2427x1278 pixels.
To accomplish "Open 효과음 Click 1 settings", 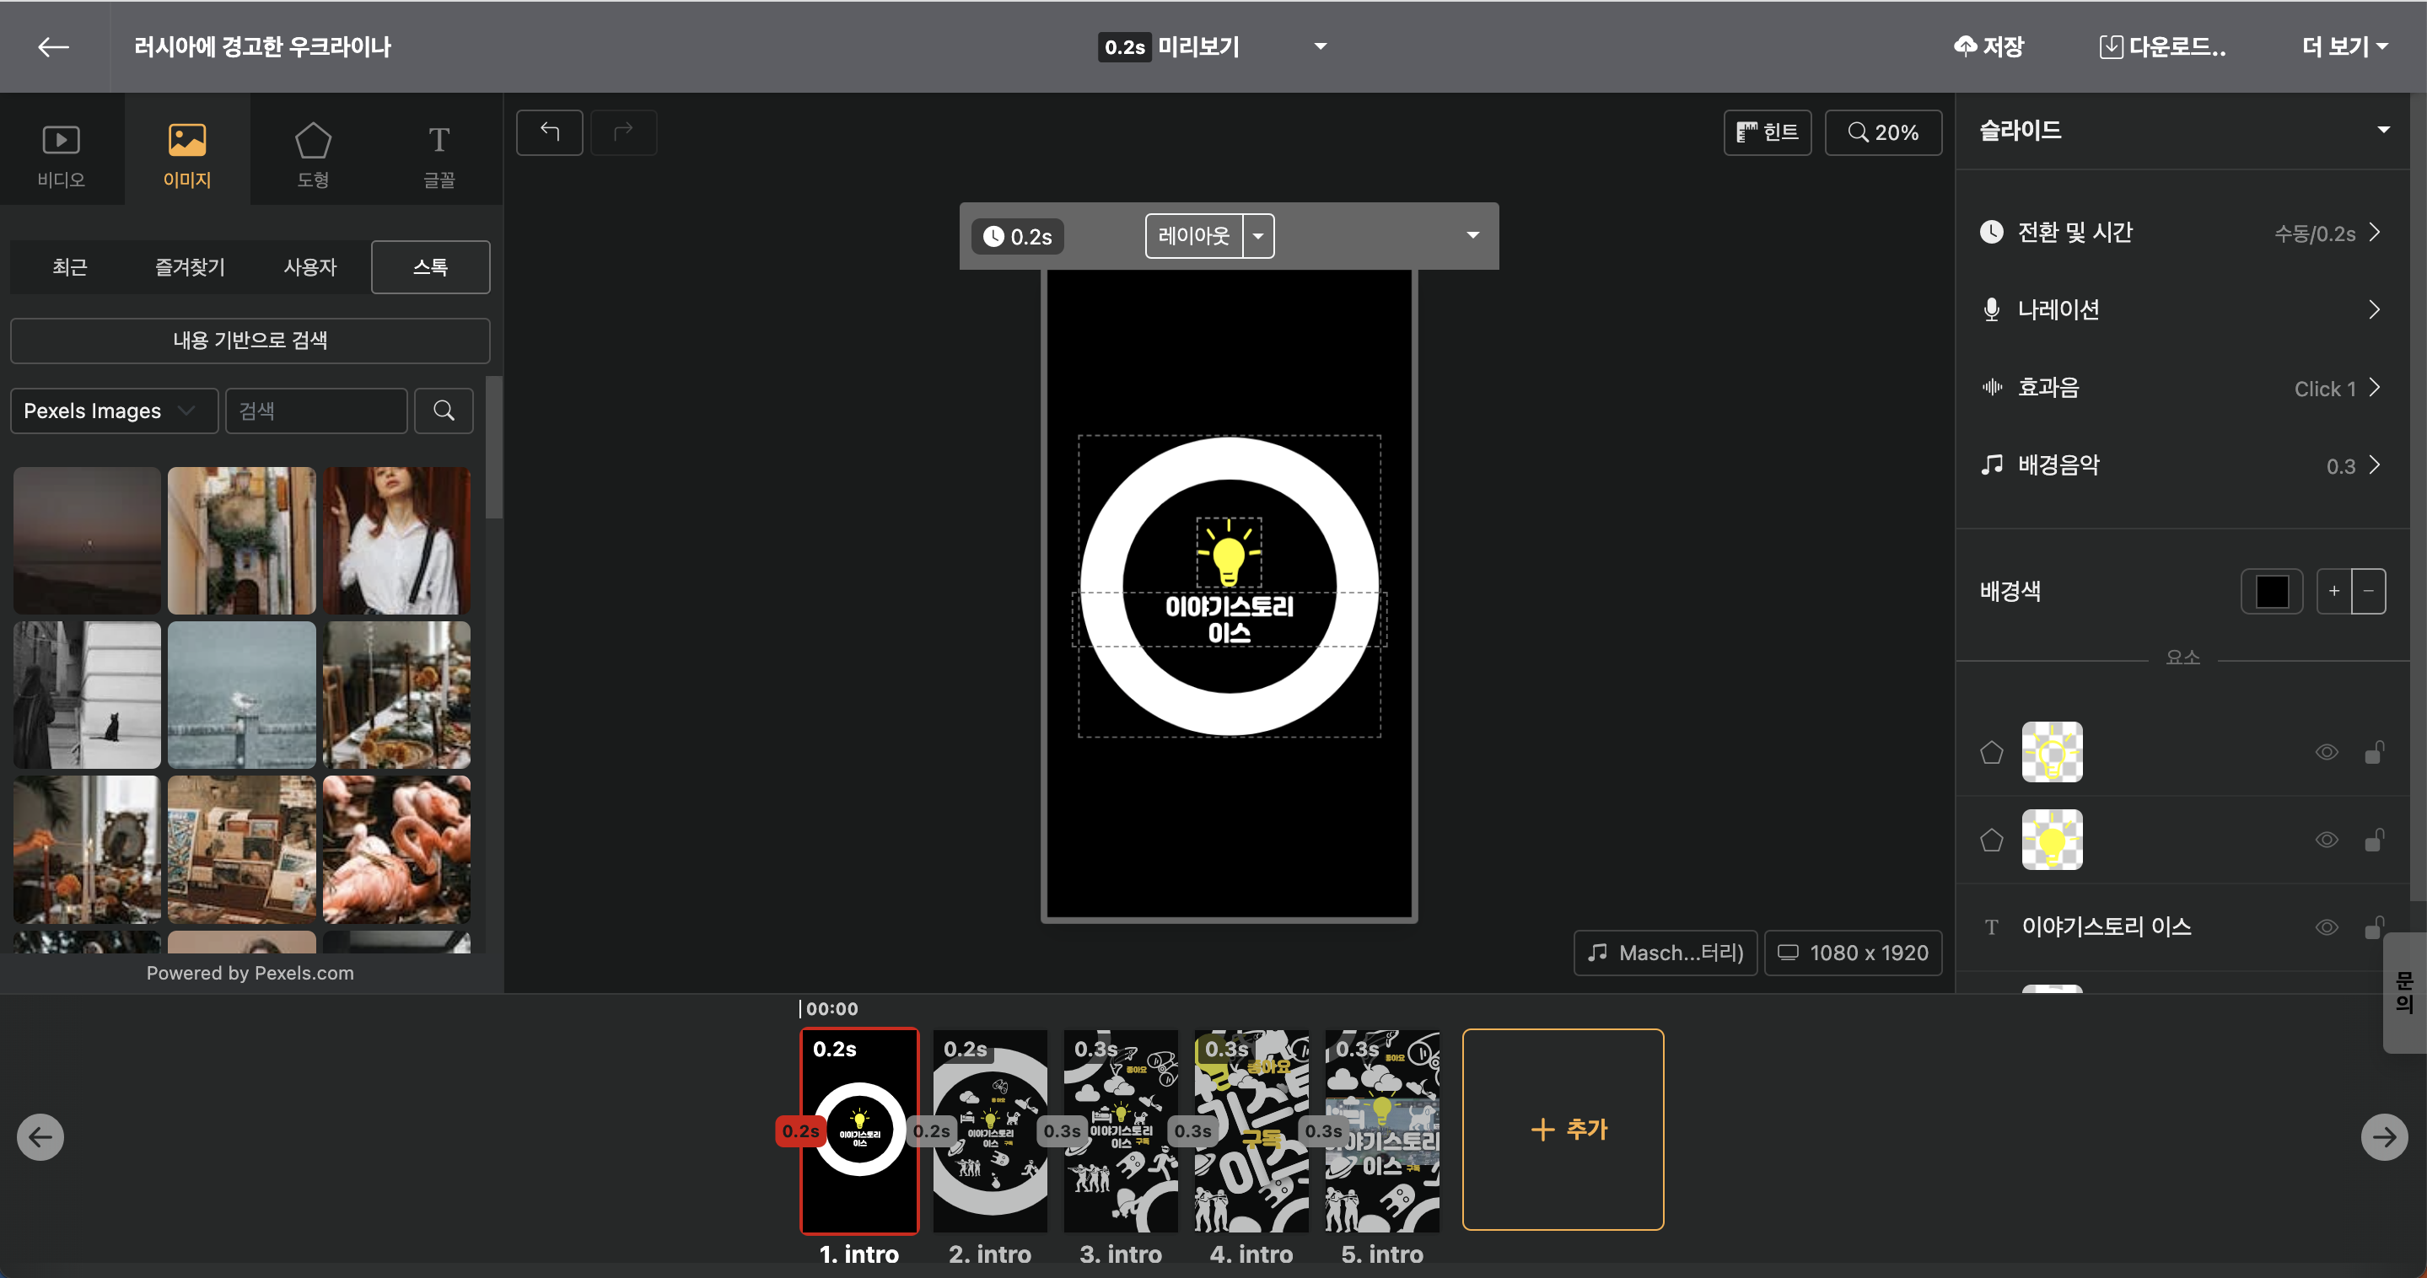I will (x=2181, y=388).
